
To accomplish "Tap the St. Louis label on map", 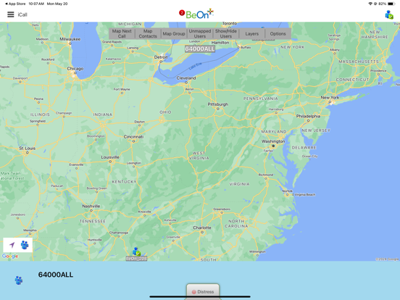I will coord(28,149).
